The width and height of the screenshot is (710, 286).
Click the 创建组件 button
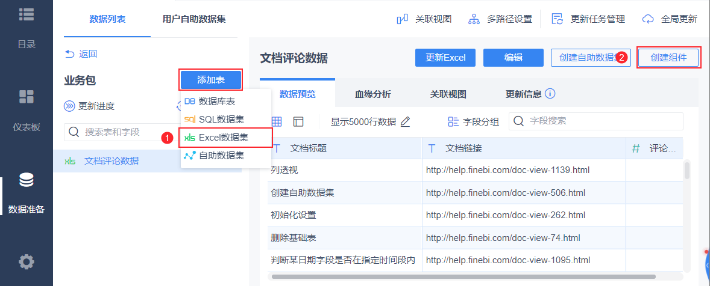pos(668,58)
